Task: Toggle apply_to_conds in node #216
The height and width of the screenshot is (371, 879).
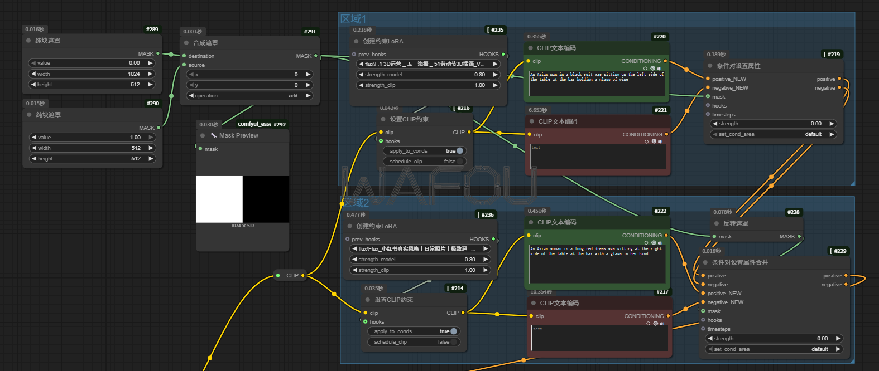Action: 425,151
